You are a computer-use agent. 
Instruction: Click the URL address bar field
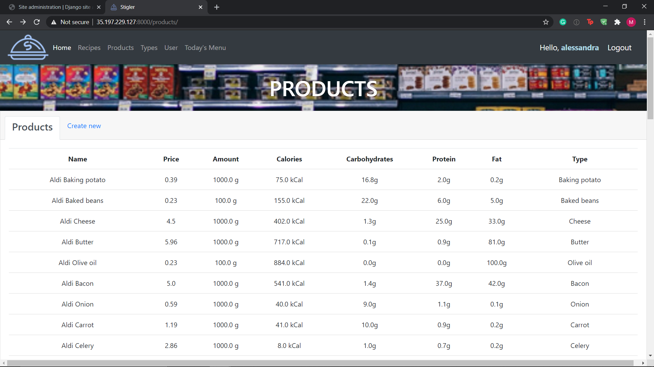(x=307, y=22)
